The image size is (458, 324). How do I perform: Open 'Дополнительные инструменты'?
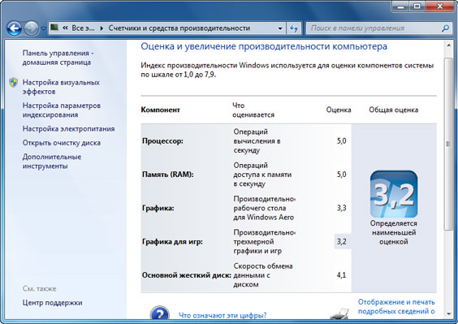click(x=52, y=162)
